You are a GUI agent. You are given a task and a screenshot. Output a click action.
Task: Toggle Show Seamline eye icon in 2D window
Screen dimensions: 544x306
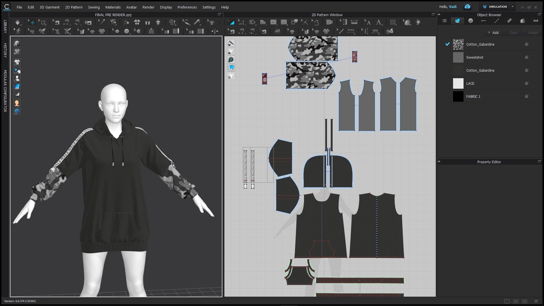point(231,43)
